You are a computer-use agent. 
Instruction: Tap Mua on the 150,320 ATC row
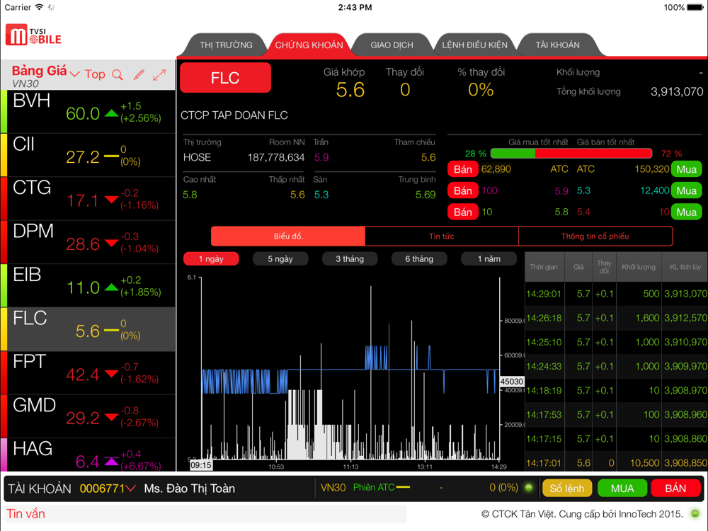pos(686,169)
